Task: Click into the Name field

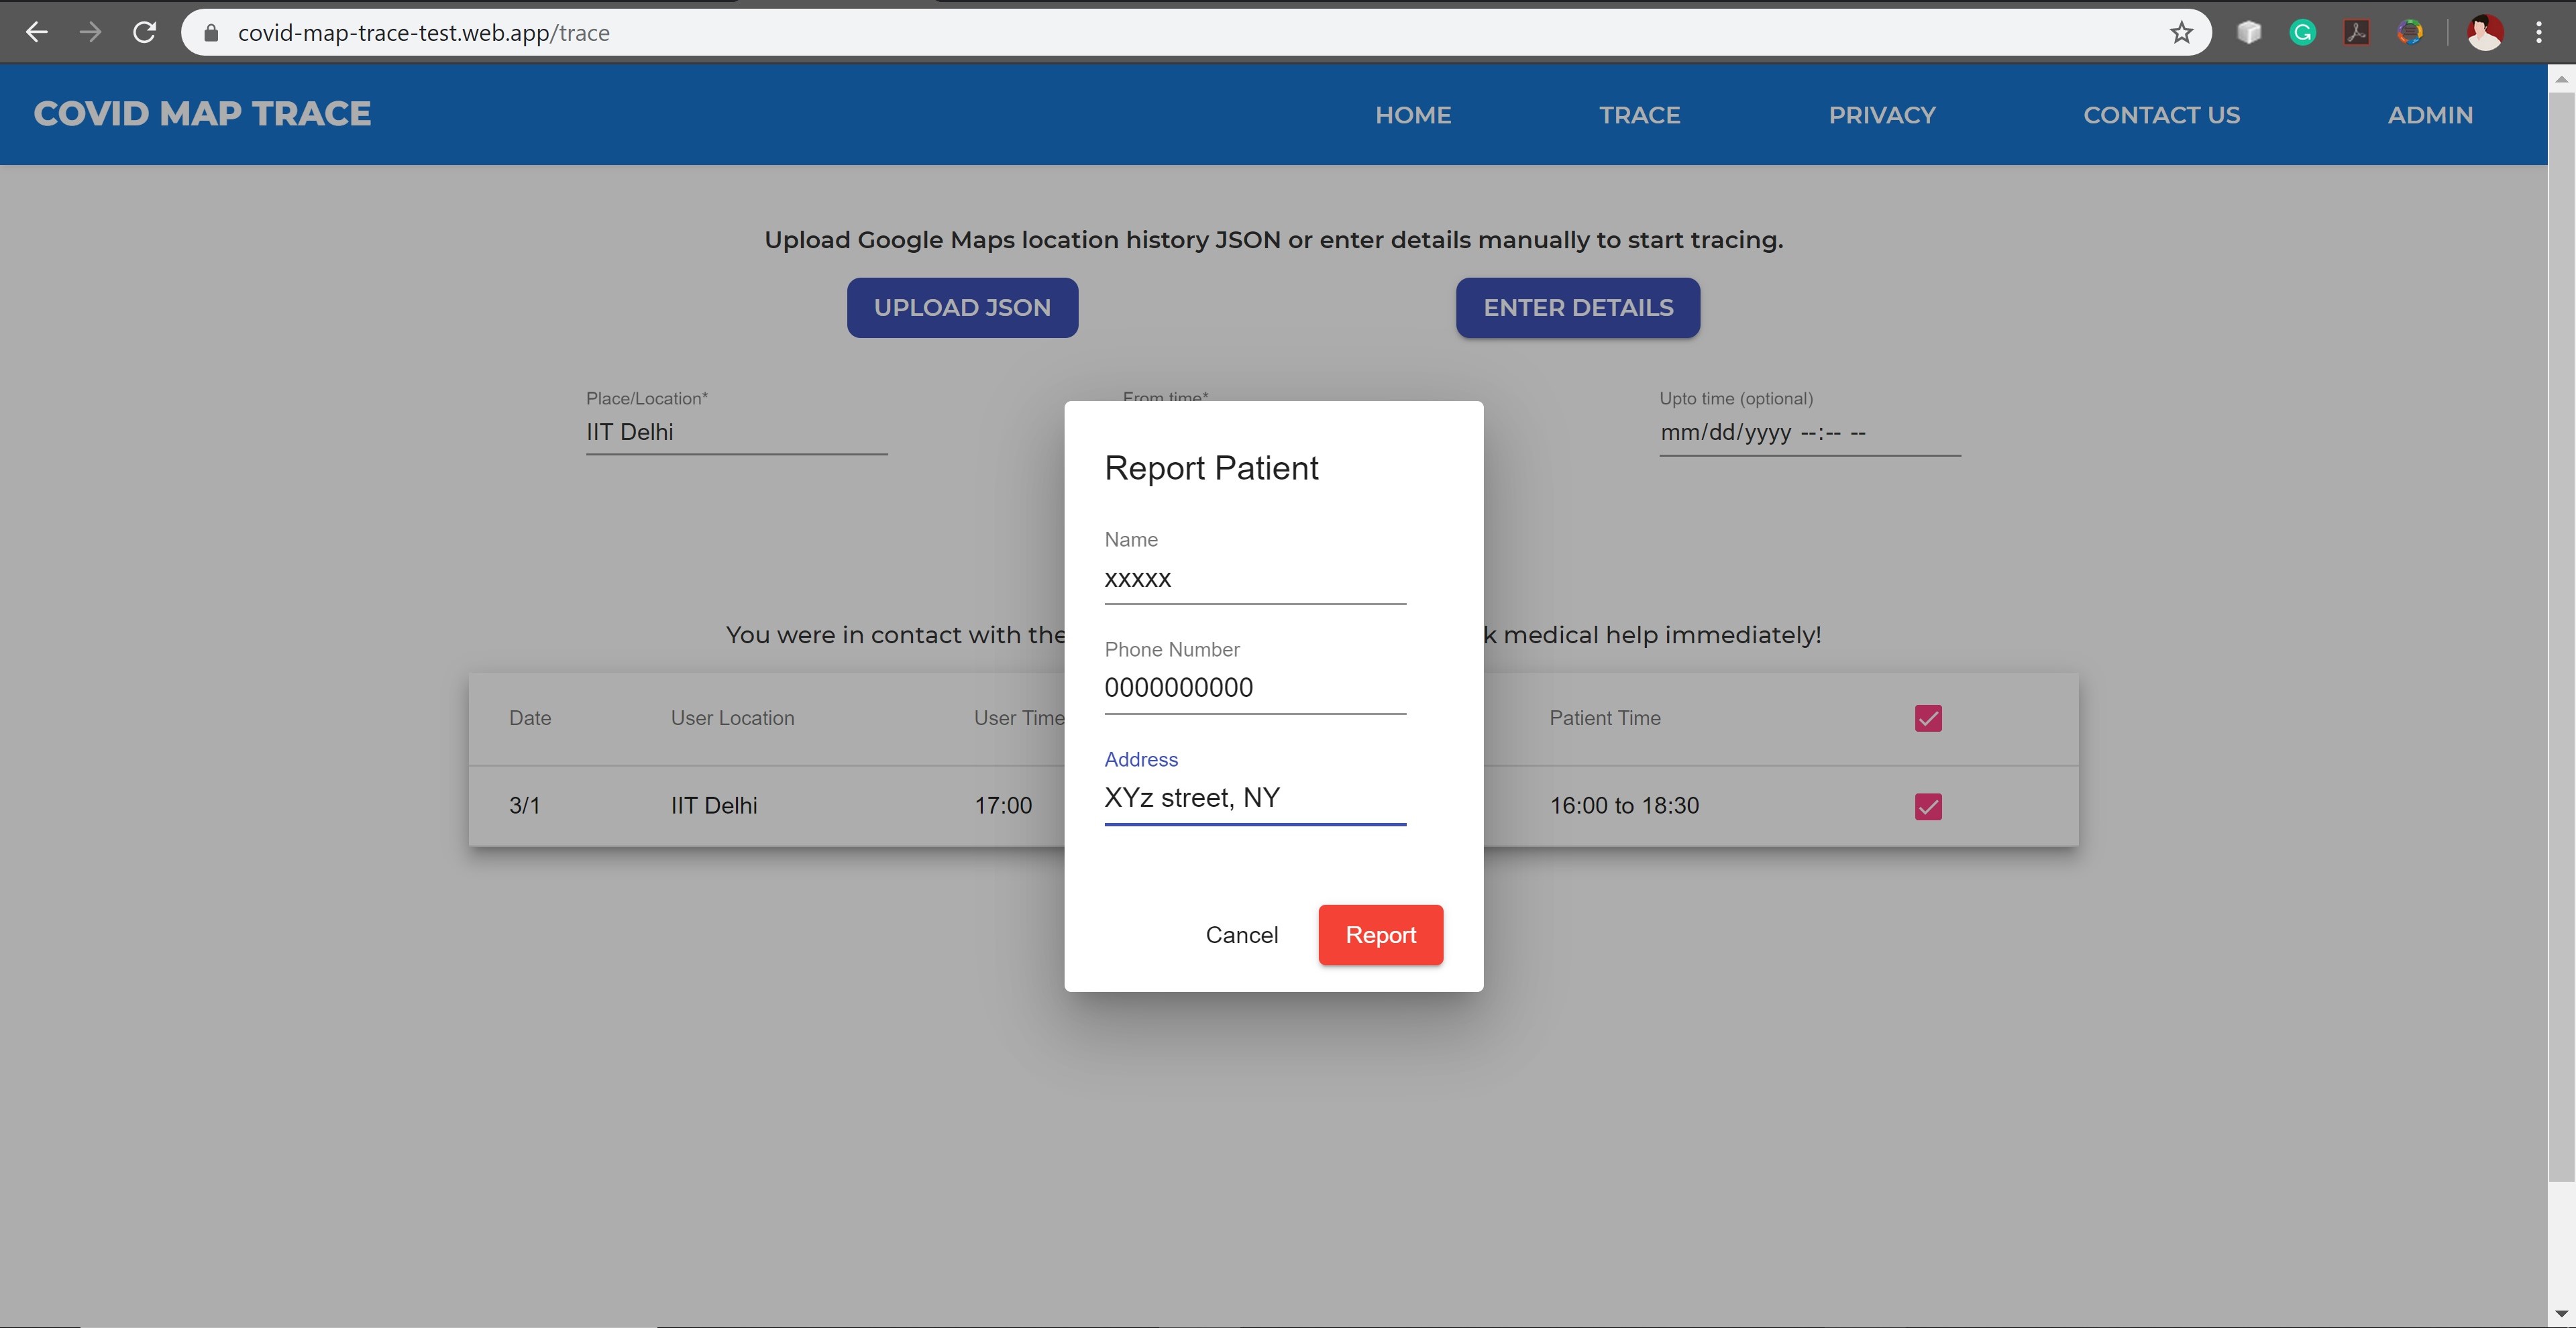Action: pyautogui.click(x=1254, y=579)
